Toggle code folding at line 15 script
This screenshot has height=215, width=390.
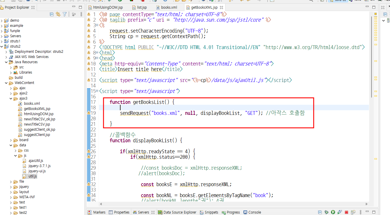pyautogui.click(x=97, y=91)
